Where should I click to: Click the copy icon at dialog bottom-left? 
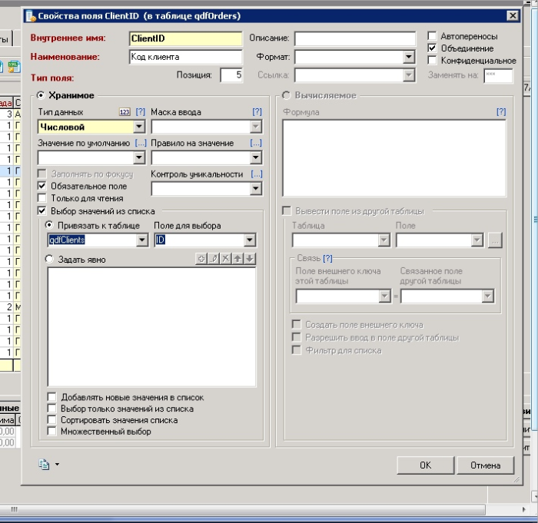click(x=44, y=464)
